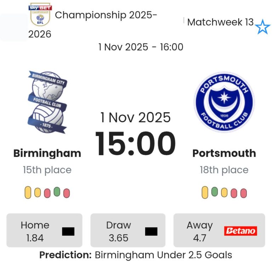Select Birmingham's green form indicator
272x264 pixels.
[x=57, y=192]
